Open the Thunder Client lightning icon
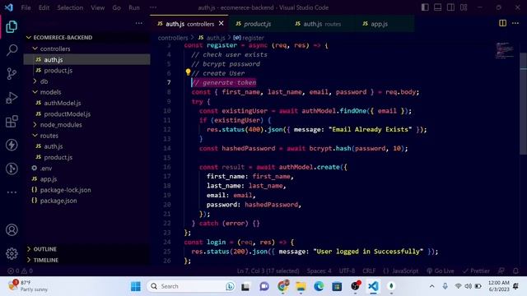This screenshot has width=527, height=296. pos(12,145)
